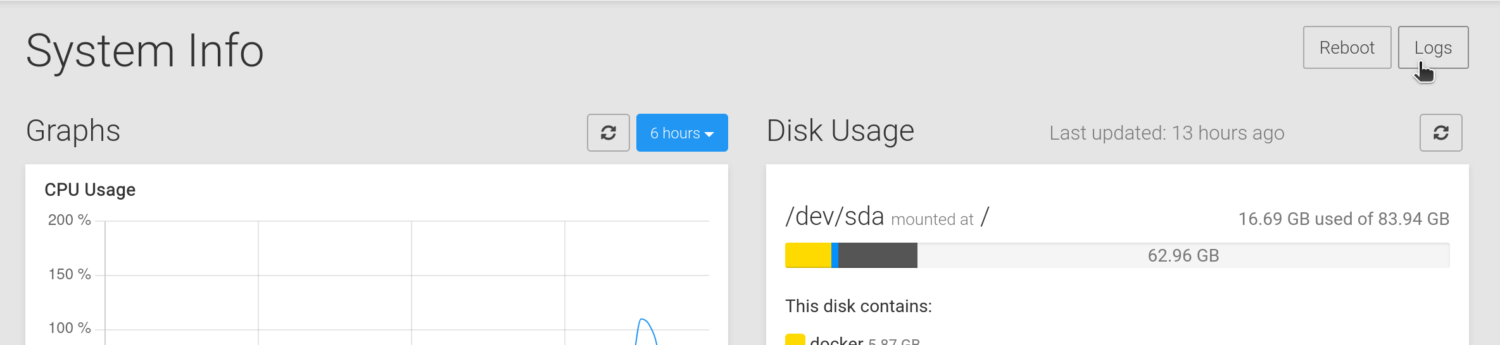
Task: Click the System Info page heading
Action: [145, 51]
